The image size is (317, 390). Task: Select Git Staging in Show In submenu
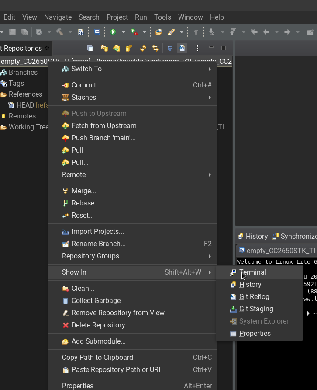pyautogui.click(x=259, y=309)
